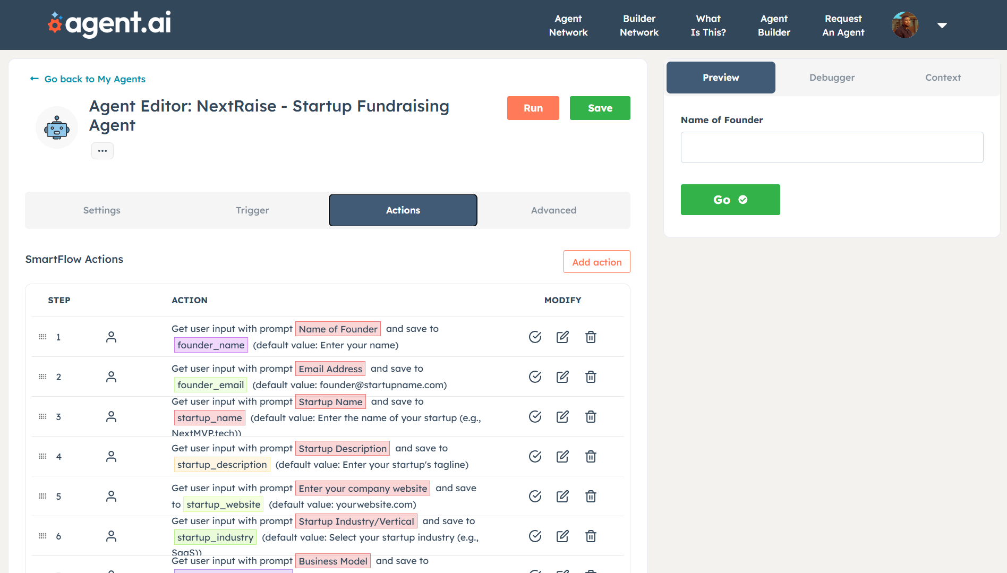Viewport: 1007px width, 573px height.
Task: Click the robot agent icon
Action: 57,127
